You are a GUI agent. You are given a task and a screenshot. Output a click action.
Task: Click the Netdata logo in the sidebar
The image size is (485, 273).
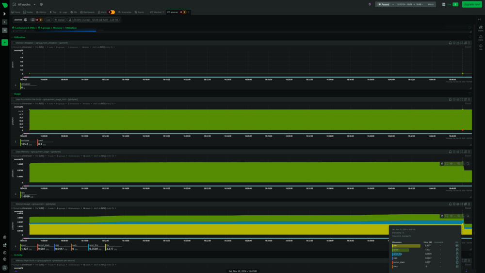[5, 5]
